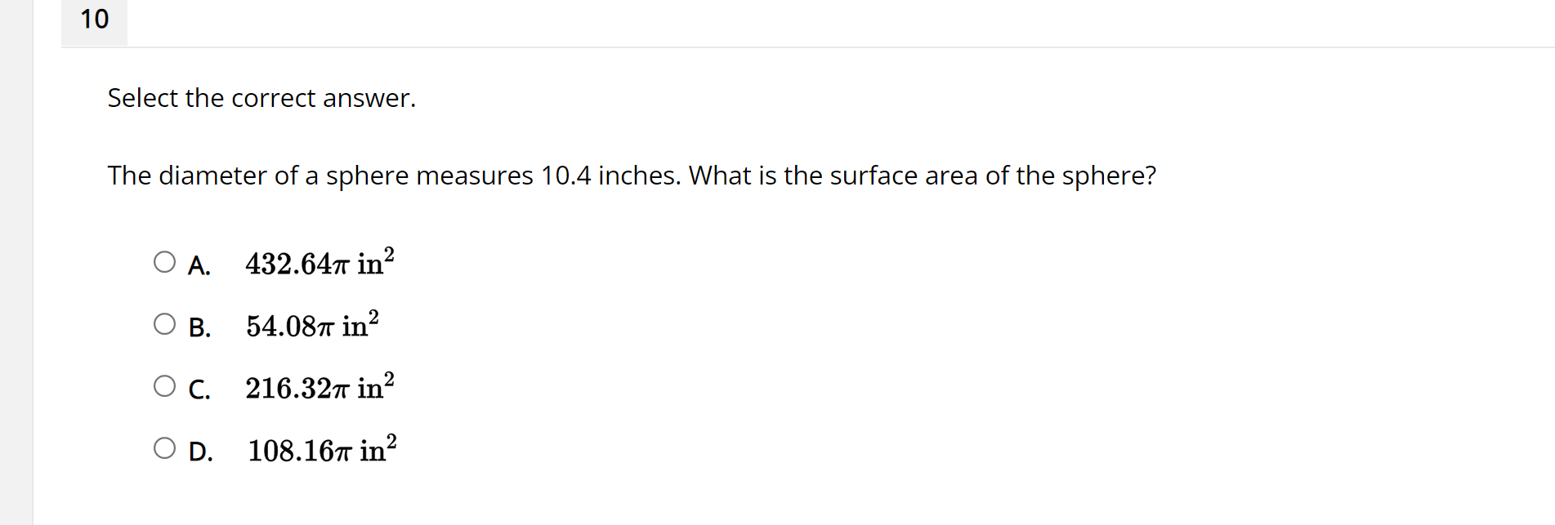The width and height of the screenshot is (1555, 525).
Task: Click the text 432.64π in²
Action: tap(318, 263)
